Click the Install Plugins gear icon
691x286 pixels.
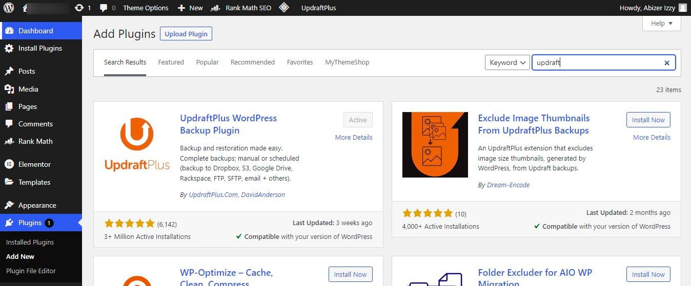[x=9, y=48]
